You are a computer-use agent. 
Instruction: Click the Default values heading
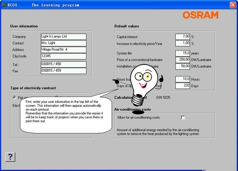(x=127, y=26)
